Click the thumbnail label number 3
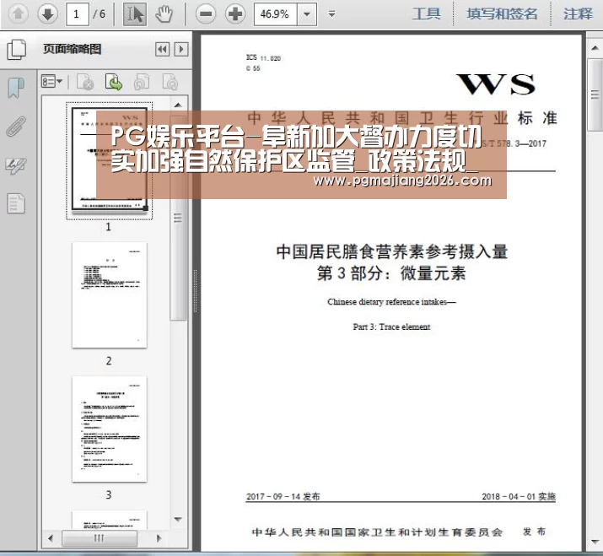 (x=109, y=494)
